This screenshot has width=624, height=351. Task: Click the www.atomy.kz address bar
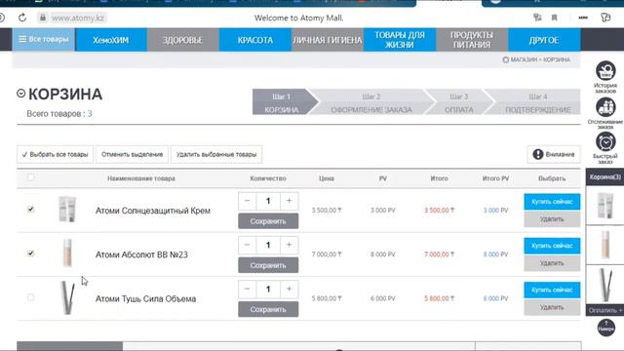point(78,18)
